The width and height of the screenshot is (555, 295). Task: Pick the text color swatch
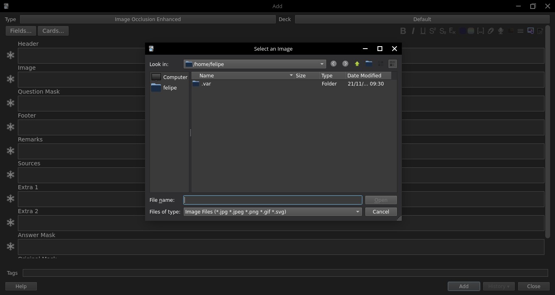[462, 31]
